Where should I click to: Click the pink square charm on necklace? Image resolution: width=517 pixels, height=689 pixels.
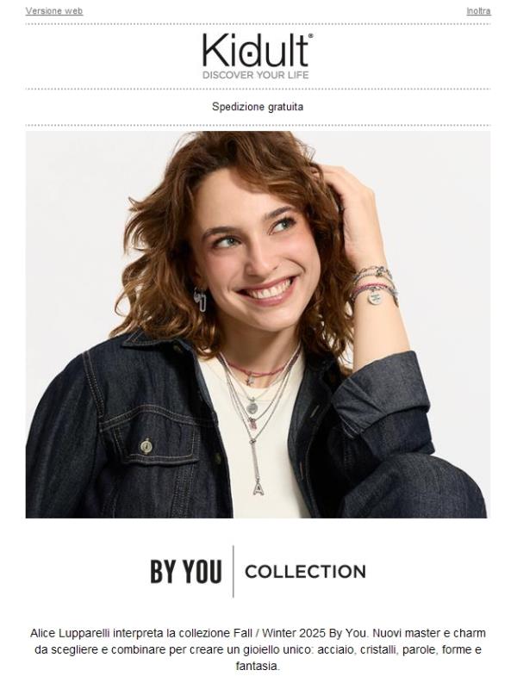(x=252, y=424)
